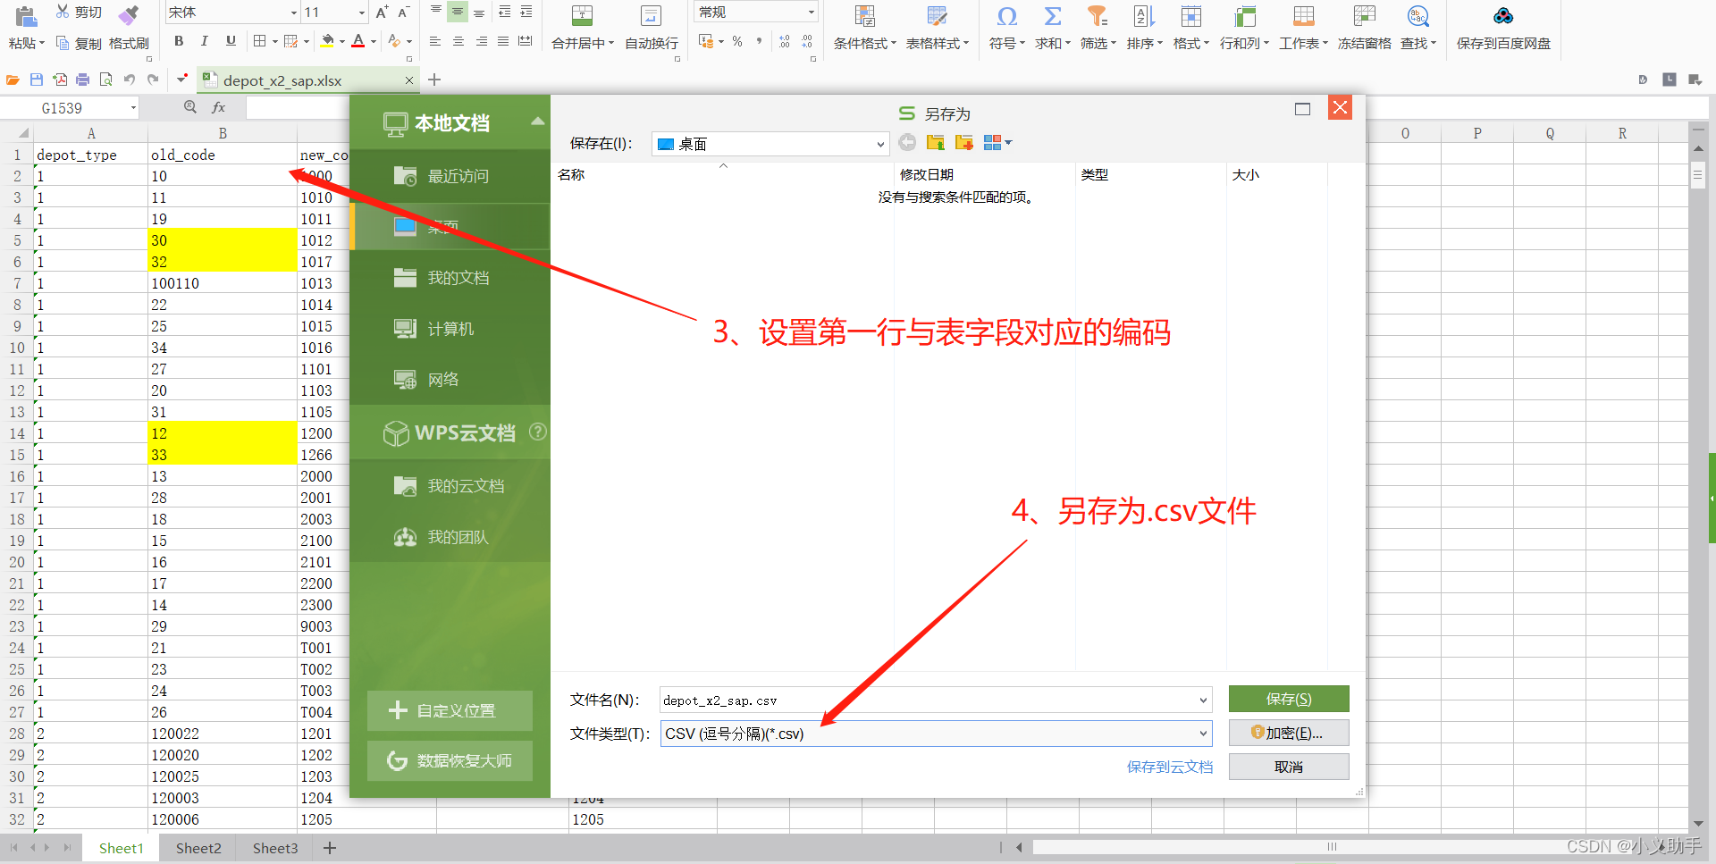Click the cell borders icon
This screenshot has width=1716, height=864.
coord(260,41)
